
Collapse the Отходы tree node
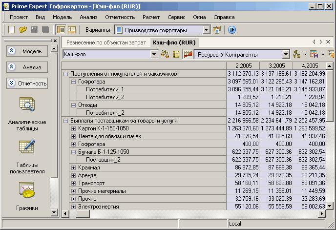(x=73, y=105)
